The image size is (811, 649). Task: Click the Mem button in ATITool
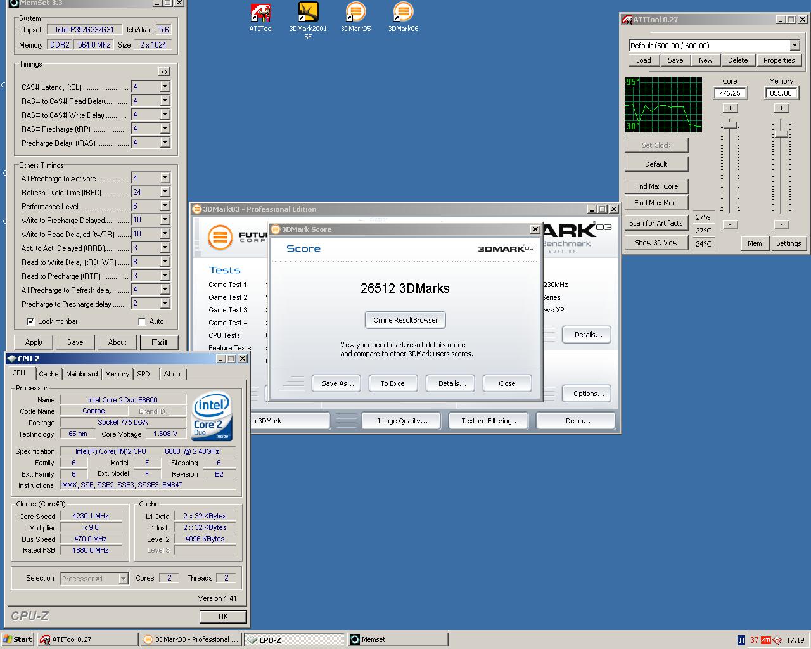[755, 243]
